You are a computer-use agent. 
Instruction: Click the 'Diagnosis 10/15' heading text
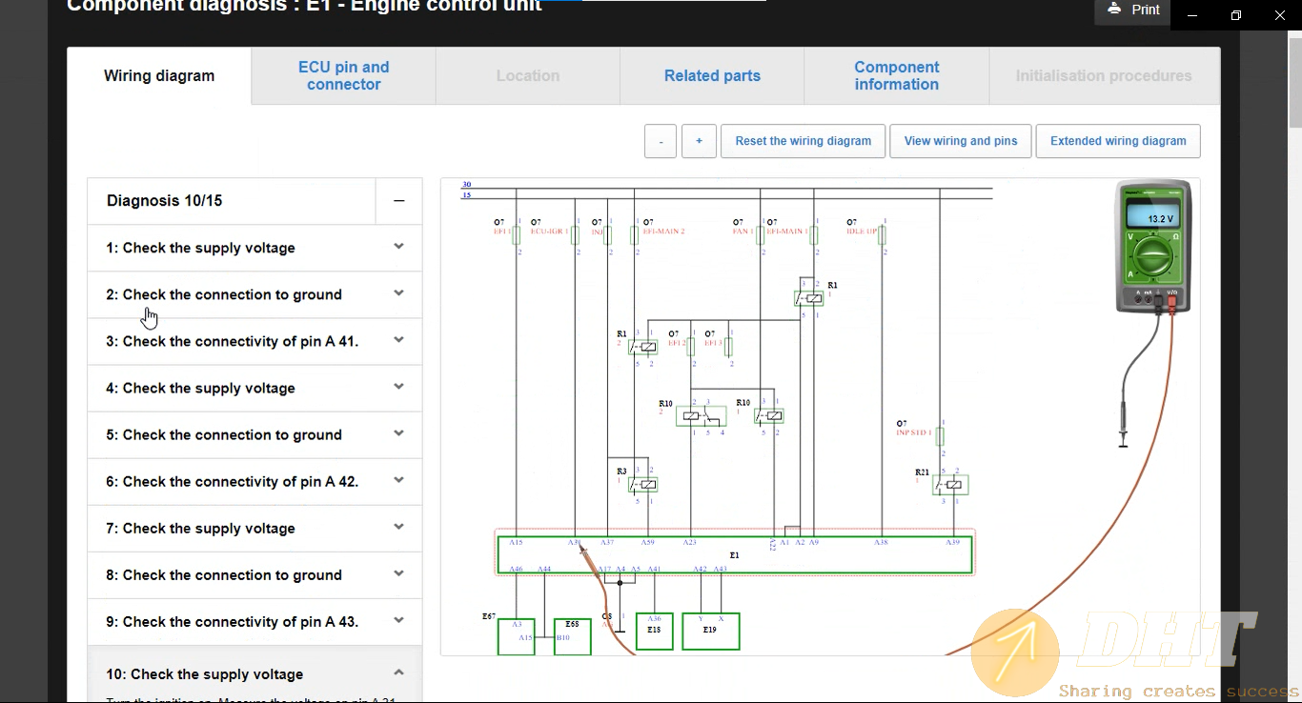pyautogui.click(x=164, y=201)
